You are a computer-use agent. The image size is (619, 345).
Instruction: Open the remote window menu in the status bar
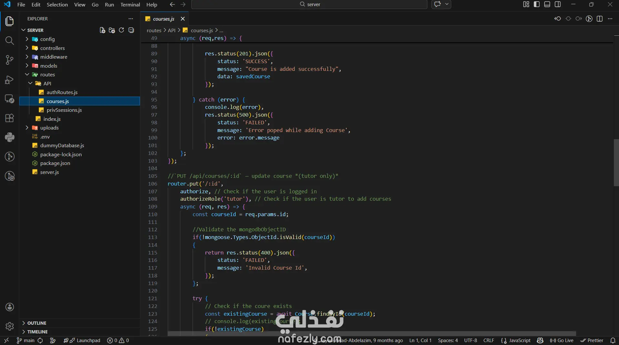click(6, 340)
